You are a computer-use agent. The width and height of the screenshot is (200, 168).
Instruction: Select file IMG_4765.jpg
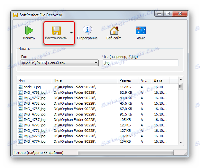click(34, 109)
